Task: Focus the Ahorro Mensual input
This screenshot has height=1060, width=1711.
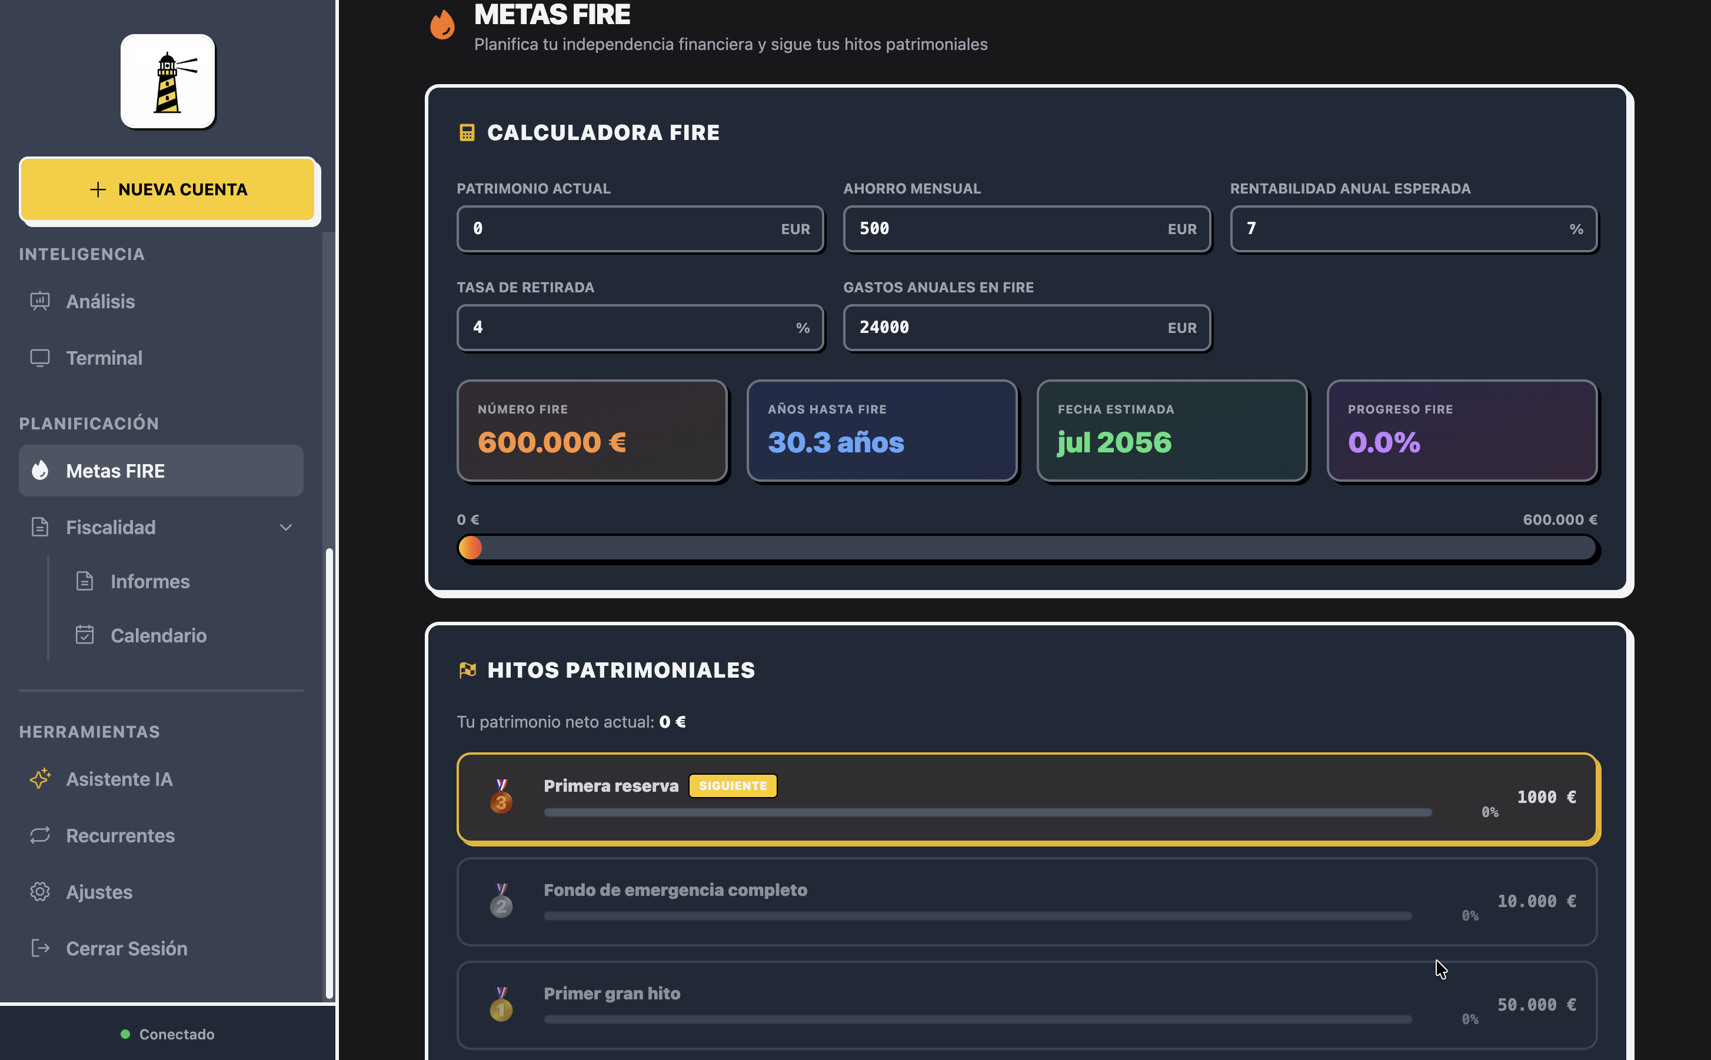Action: (x=1027, y=229)
